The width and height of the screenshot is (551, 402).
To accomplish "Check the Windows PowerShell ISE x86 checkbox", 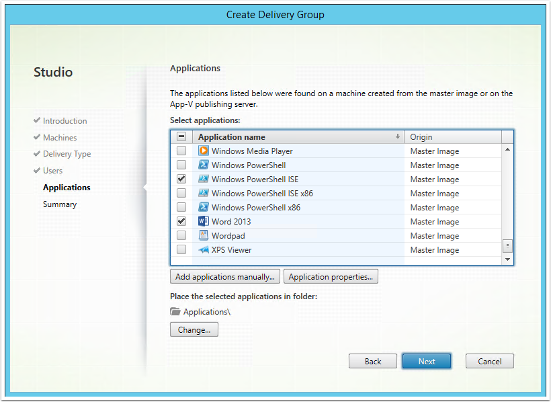I will pyautogui.click(x=181, y=193).
